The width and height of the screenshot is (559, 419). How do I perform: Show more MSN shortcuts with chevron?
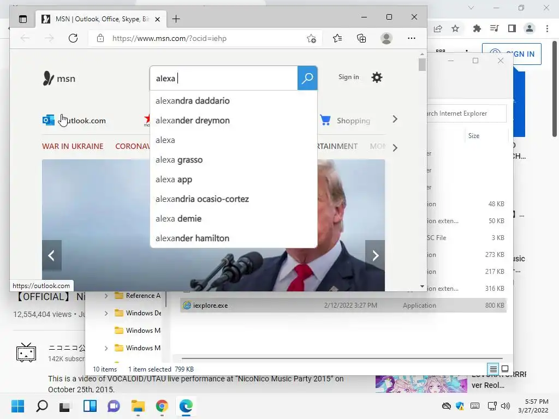tap(395, 119)
